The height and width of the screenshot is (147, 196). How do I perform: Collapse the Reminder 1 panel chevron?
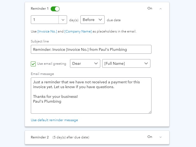tap(161, 9)
